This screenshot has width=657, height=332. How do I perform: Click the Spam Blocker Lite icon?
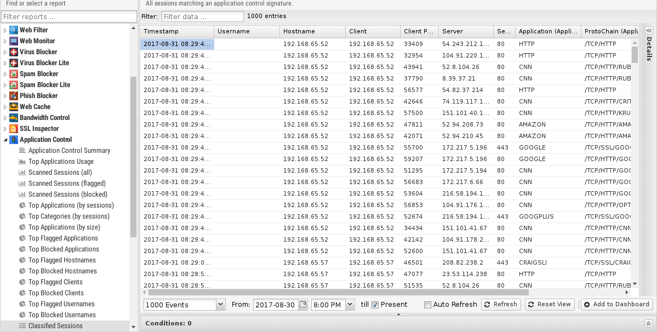(14, 84)
